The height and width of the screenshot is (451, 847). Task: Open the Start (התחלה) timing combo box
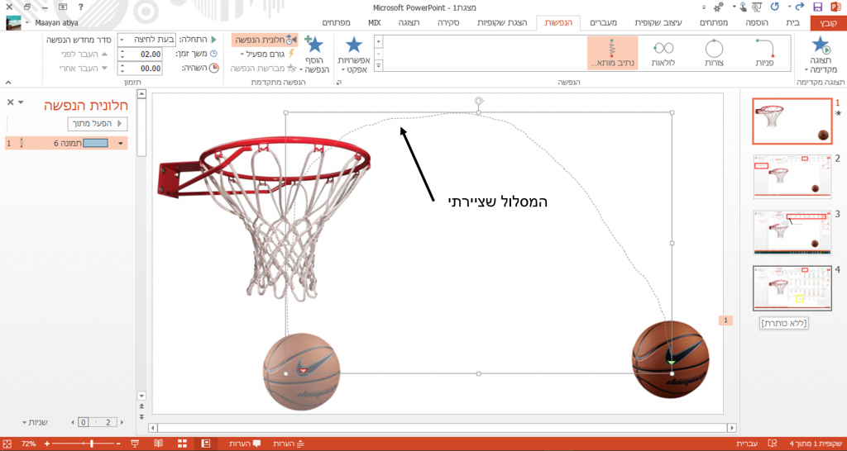(x=146, y=40)
